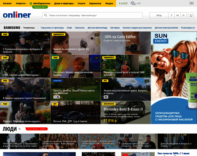Open article about Лукашенко and Бабарико
This screenshot has width=197, height=156.
pos(25,43)
